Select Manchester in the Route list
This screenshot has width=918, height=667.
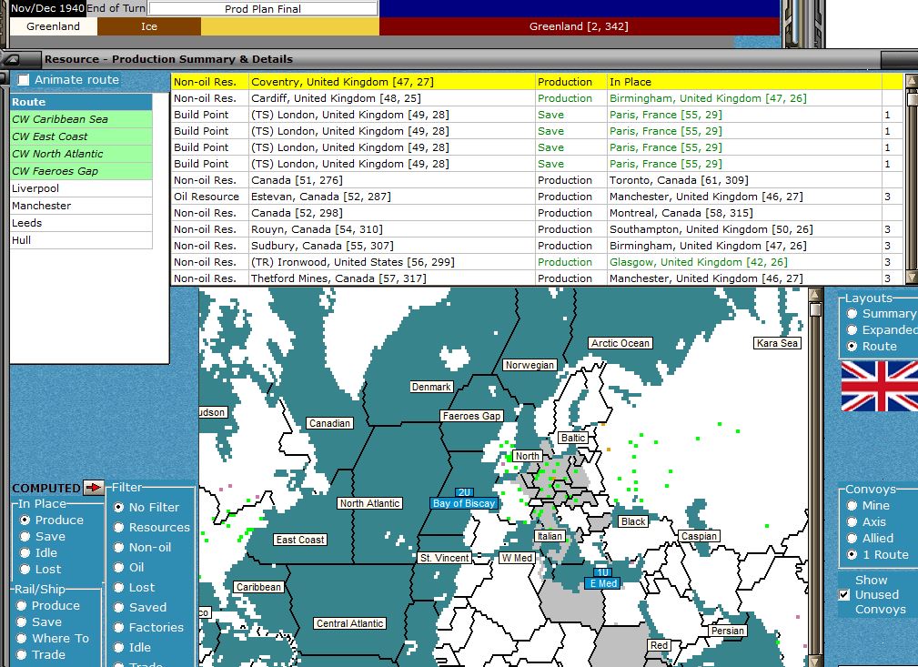coord(81,206)
